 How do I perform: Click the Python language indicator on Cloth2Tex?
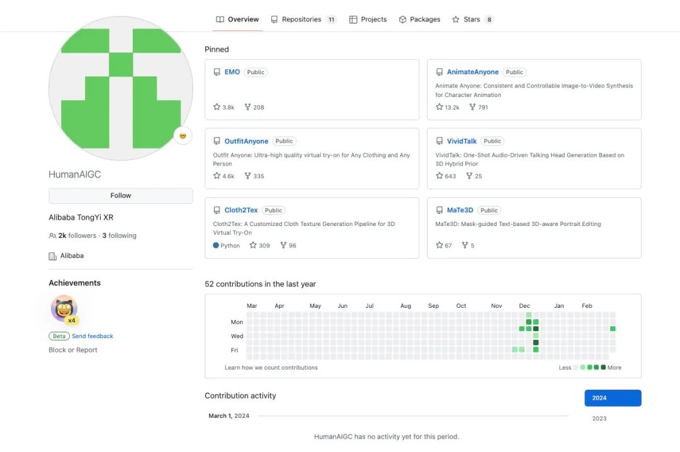[x=227, y=246]
